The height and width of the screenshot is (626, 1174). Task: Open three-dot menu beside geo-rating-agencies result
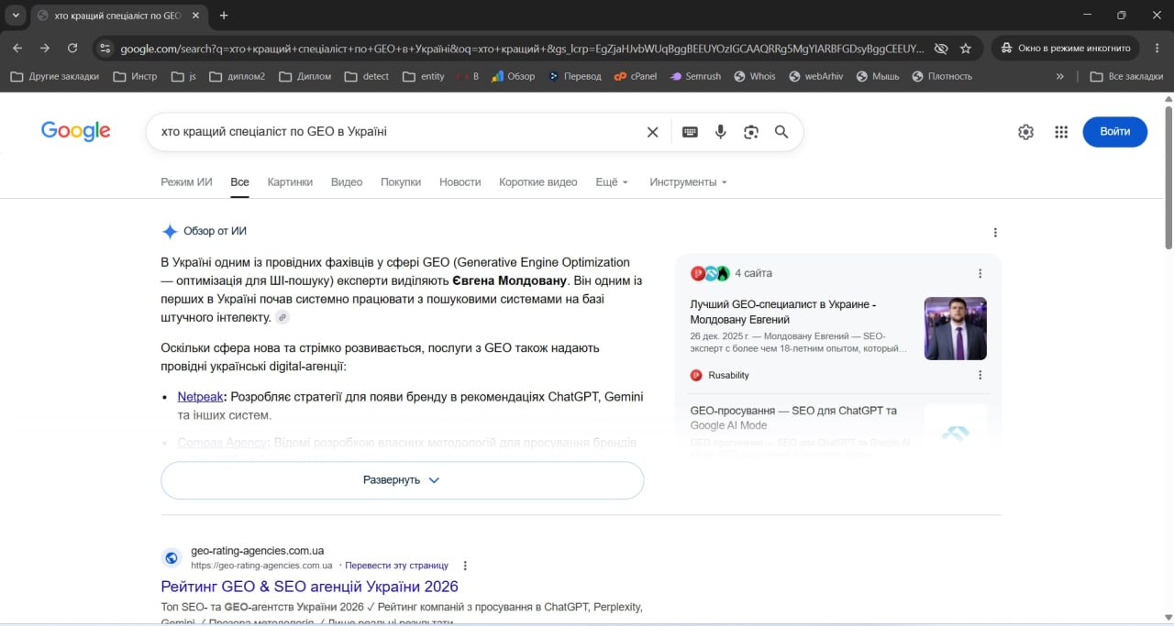click(465, 566)
